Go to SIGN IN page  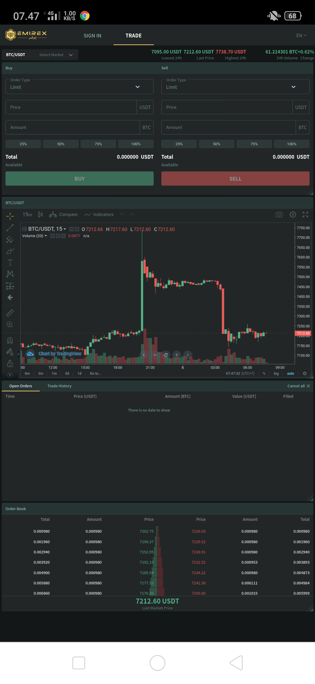tap(92, 36)
